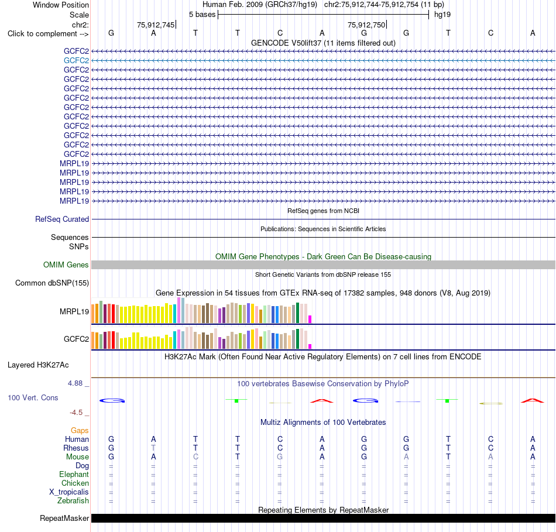Open Publications: Sequences in Scientific Articles title
The height and width of the screenshot is (532, 556).
point(323,229)
